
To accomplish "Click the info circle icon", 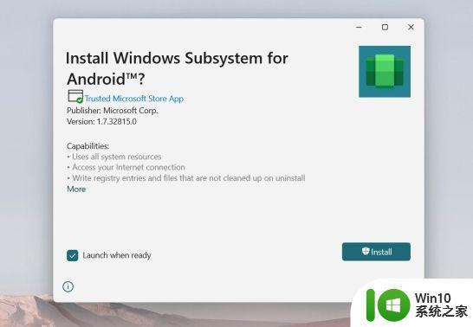I will 68,286.
